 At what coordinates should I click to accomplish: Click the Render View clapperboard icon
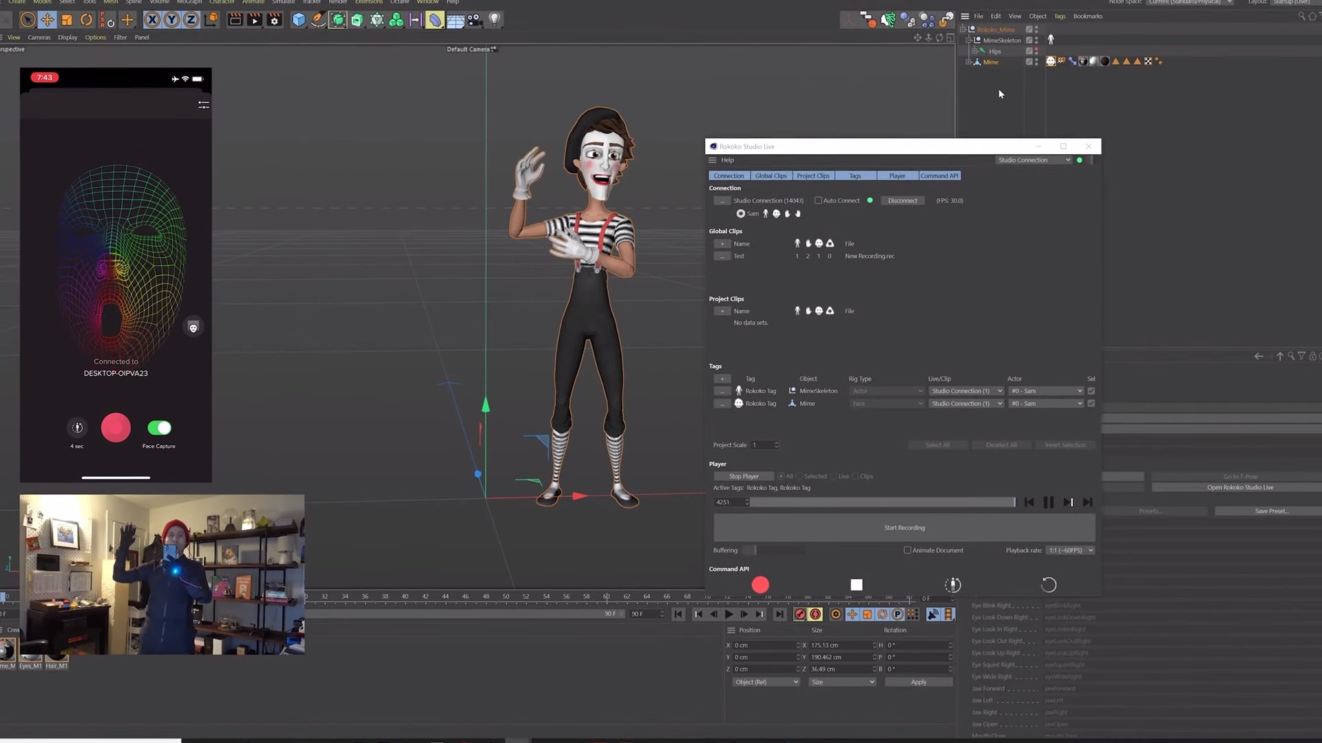point(234,19)
